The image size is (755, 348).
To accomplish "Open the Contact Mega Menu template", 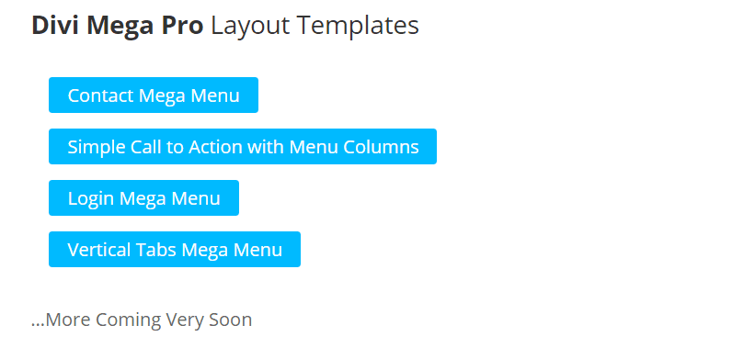I will (154, 95).
